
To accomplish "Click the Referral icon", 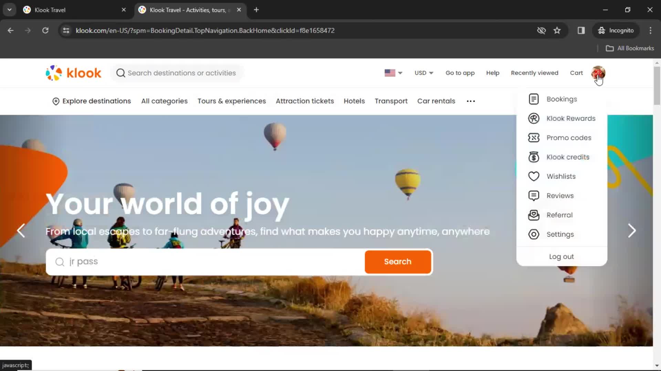I will pos(534,215).
